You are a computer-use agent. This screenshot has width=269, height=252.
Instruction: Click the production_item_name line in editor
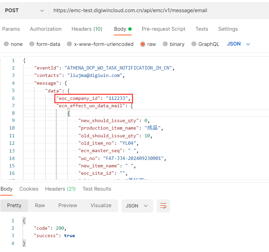click(121, 128)
